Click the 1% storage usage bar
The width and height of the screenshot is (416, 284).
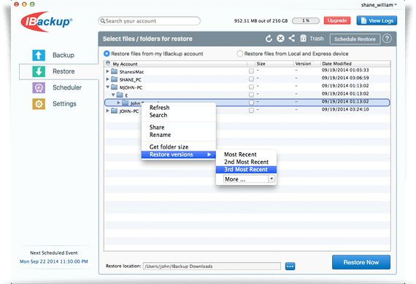pos(306,20)
